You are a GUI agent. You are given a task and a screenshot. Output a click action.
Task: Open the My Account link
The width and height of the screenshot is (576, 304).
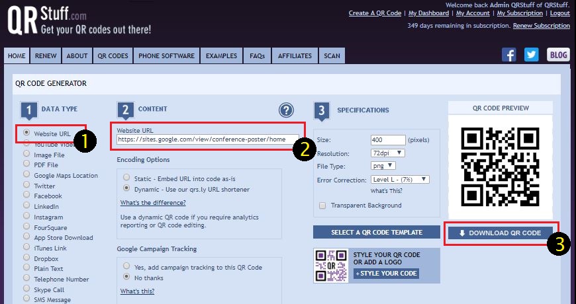click(x=473, y=13)
